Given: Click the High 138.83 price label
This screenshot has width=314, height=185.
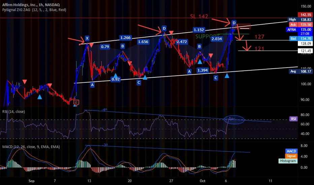Looking at the screenshot, I should (x=300, y=20).
